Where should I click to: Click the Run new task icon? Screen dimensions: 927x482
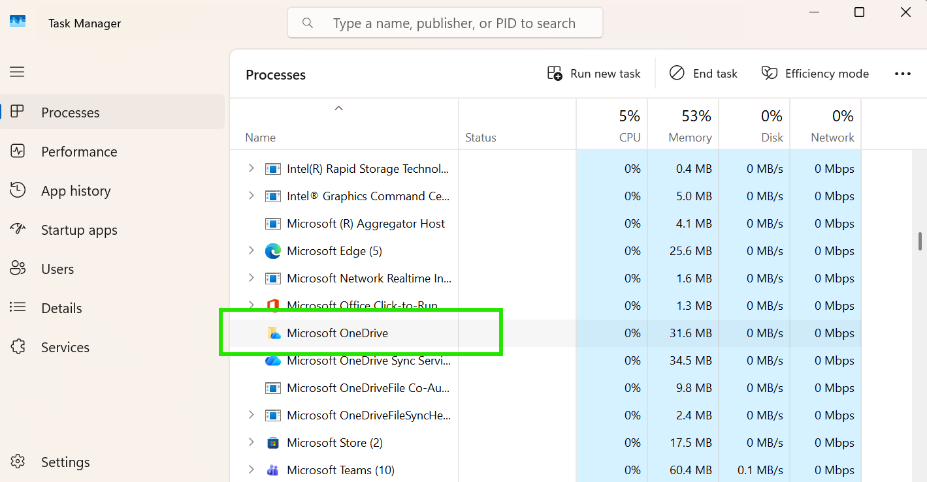click(555, 73)
